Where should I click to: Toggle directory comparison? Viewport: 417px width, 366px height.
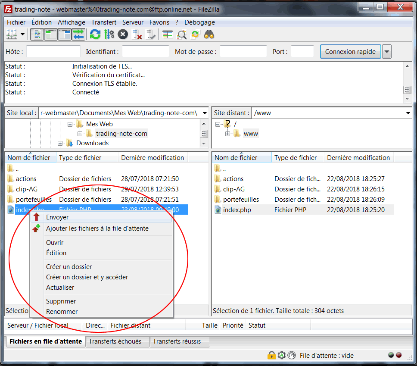tap(182, 34)
